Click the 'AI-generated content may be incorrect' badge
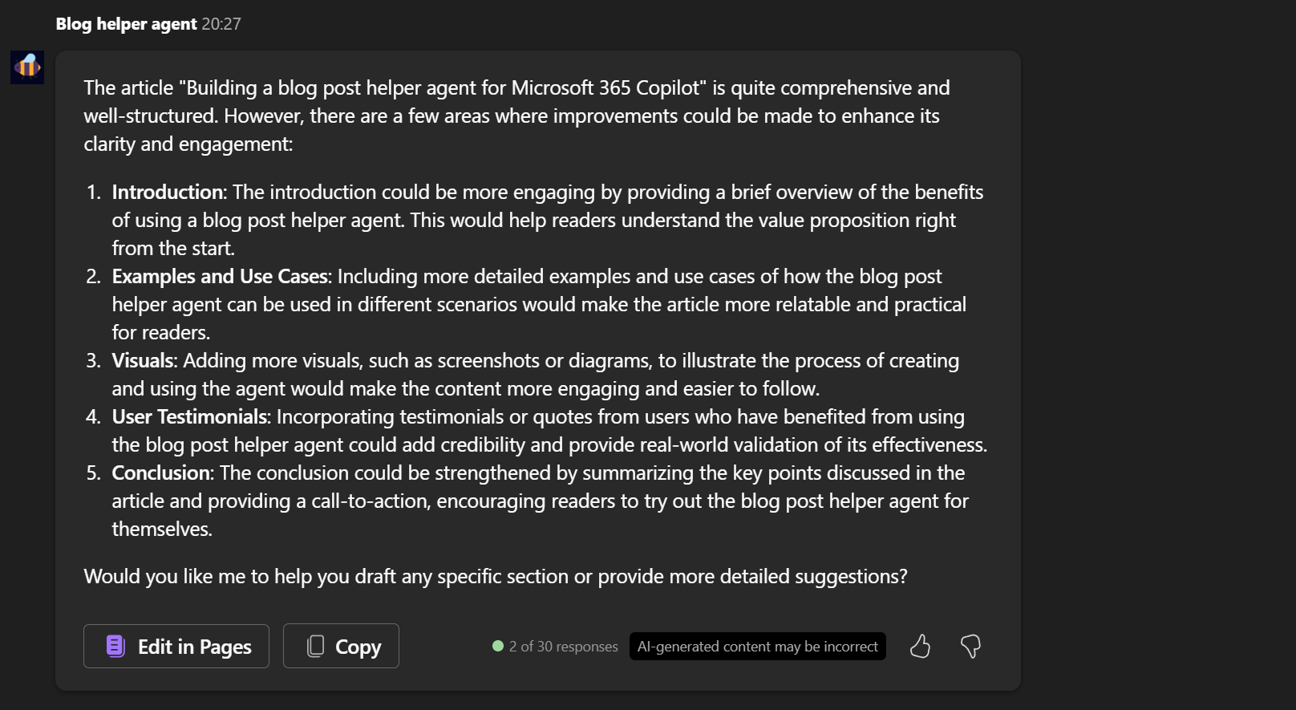 coord(757,646)
